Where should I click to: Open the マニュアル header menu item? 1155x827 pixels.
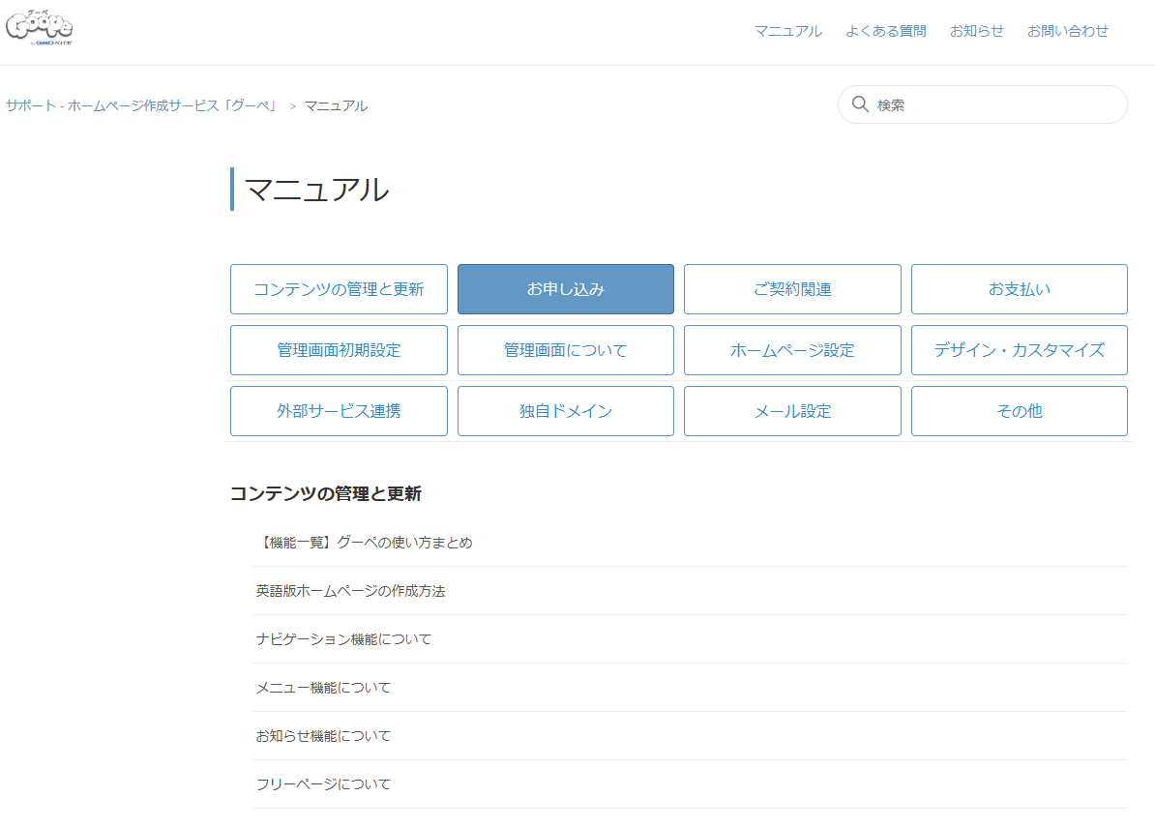click(x=787, y=31)
